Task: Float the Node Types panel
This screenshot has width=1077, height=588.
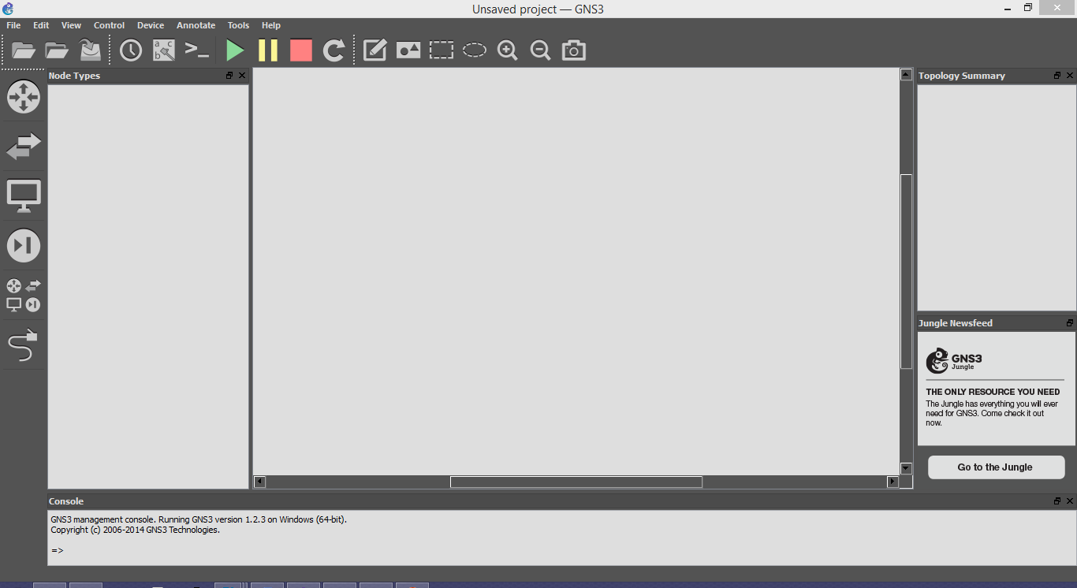Action: [x=229, y=76]
